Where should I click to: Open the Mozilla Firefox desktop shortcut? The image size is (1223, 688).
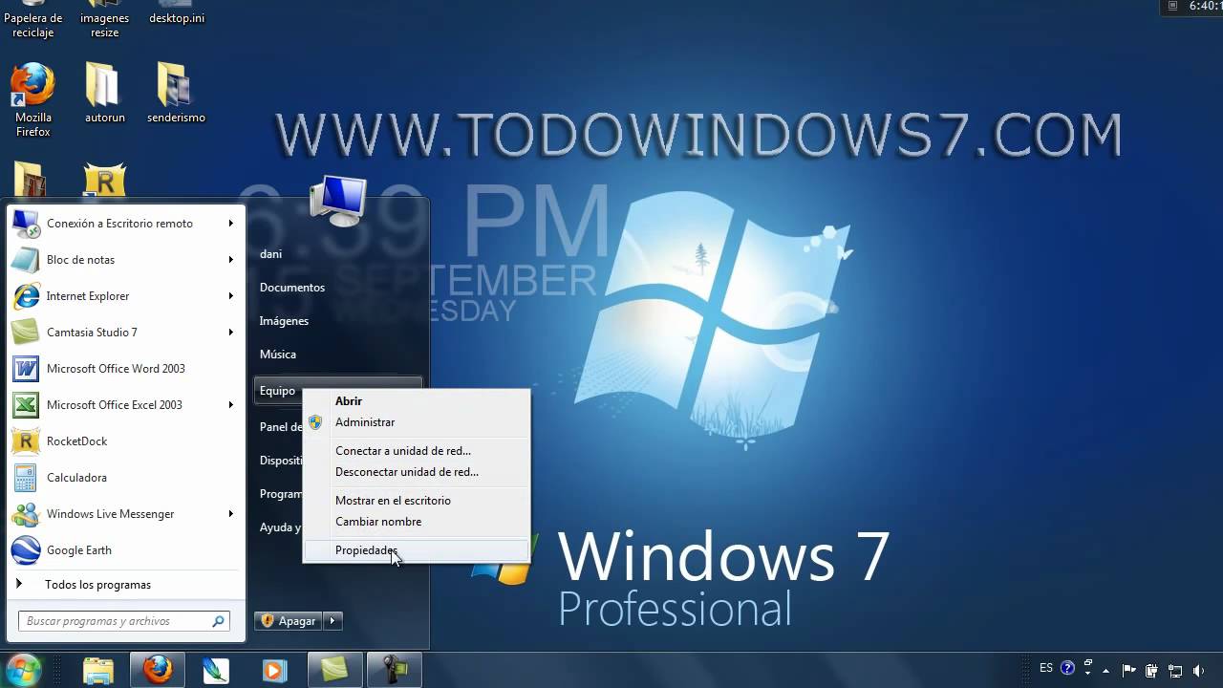pyautogui.click(x=32, y=100)
